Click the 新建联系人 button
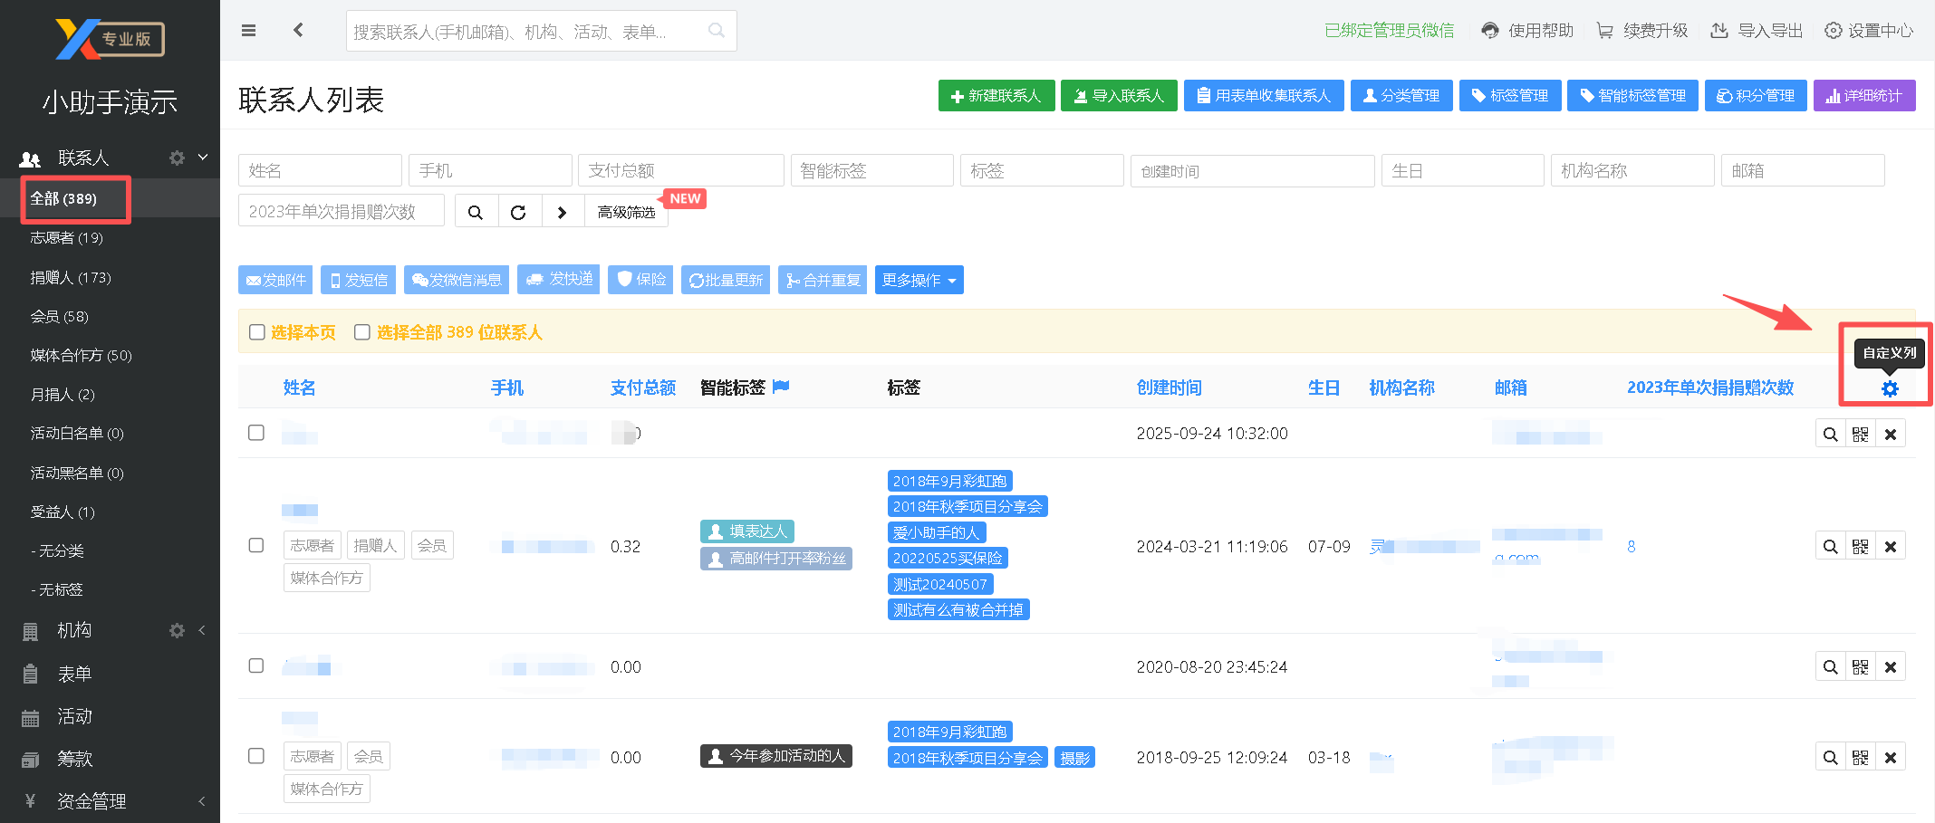The width and height of the screenshot is (1935, 823). point(996,96)
